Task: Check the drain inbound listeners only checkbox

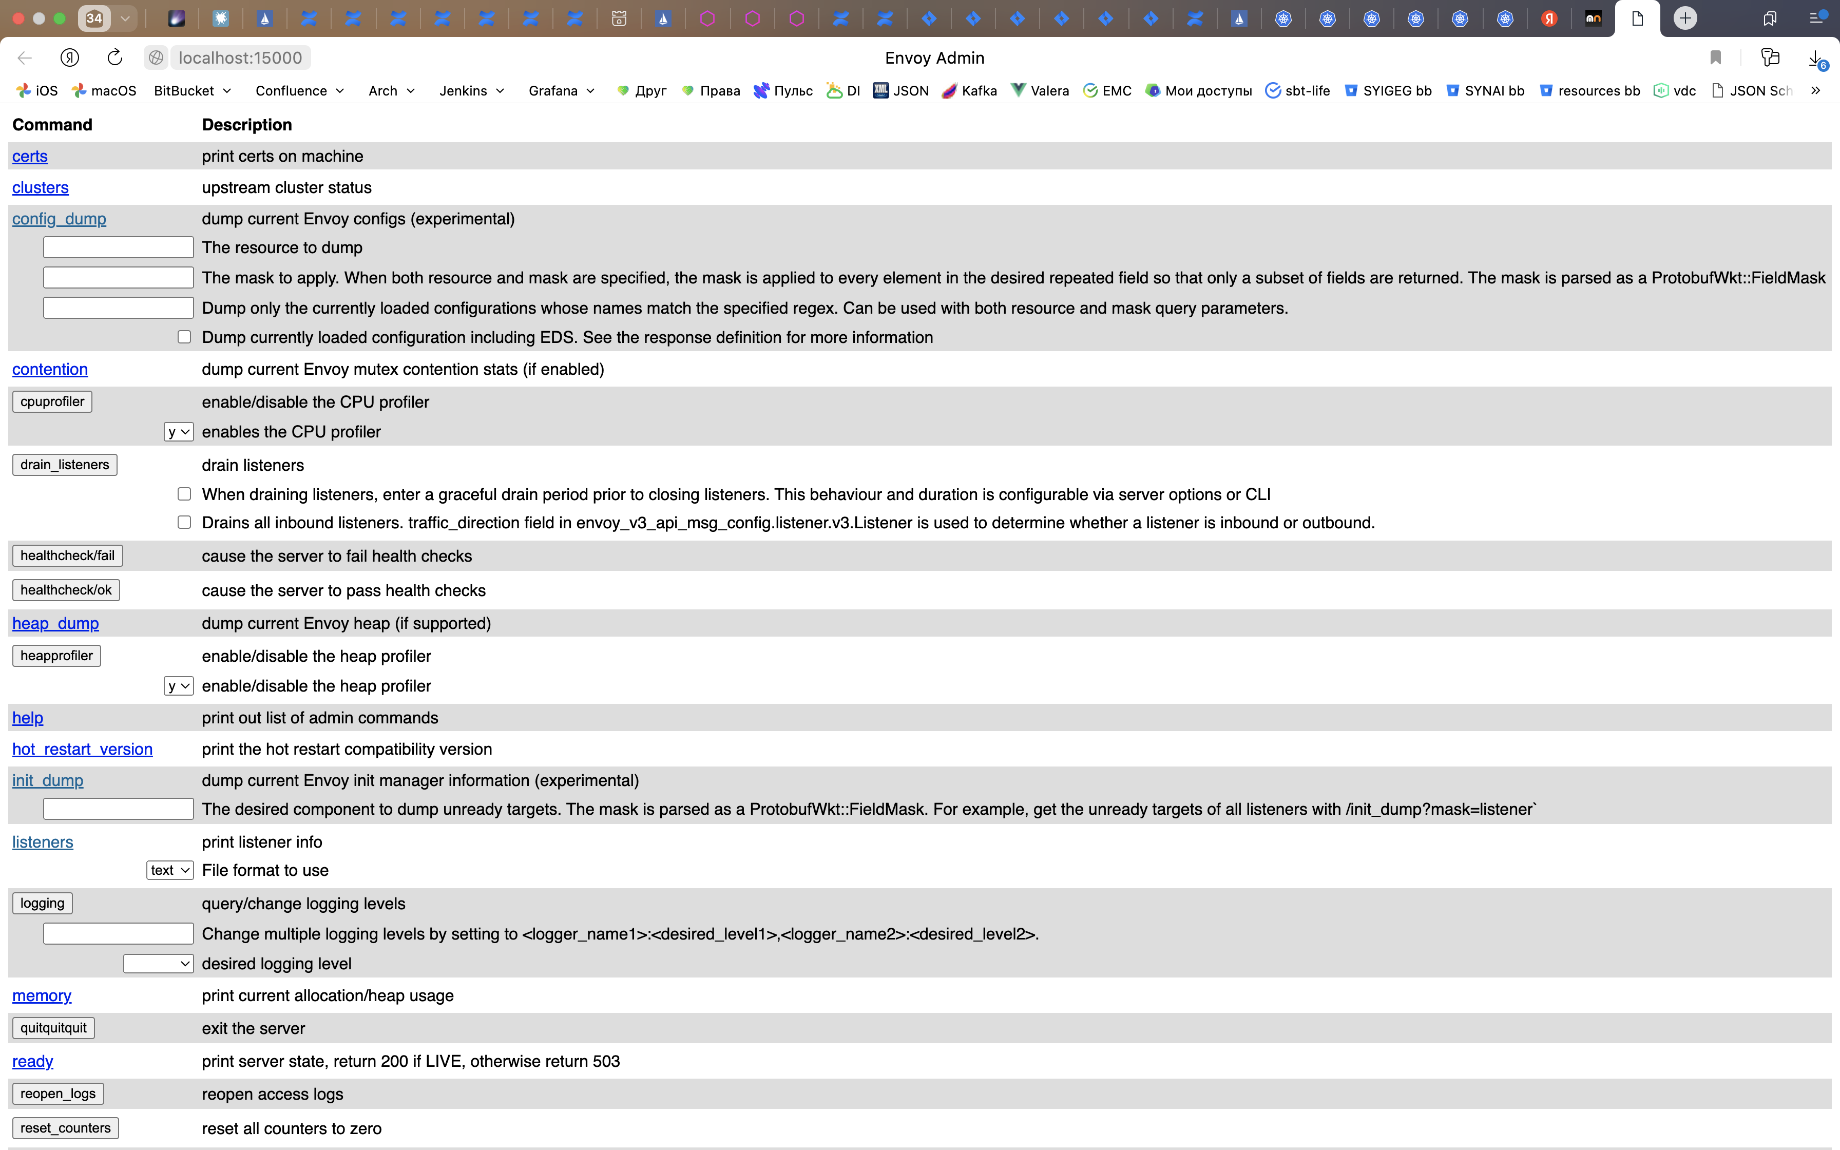Action: pyautogui.click(x=184, y=523)
